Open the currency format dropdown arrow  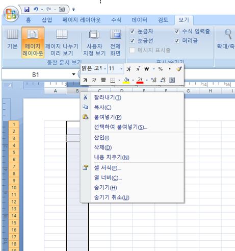tap(154, 69)
